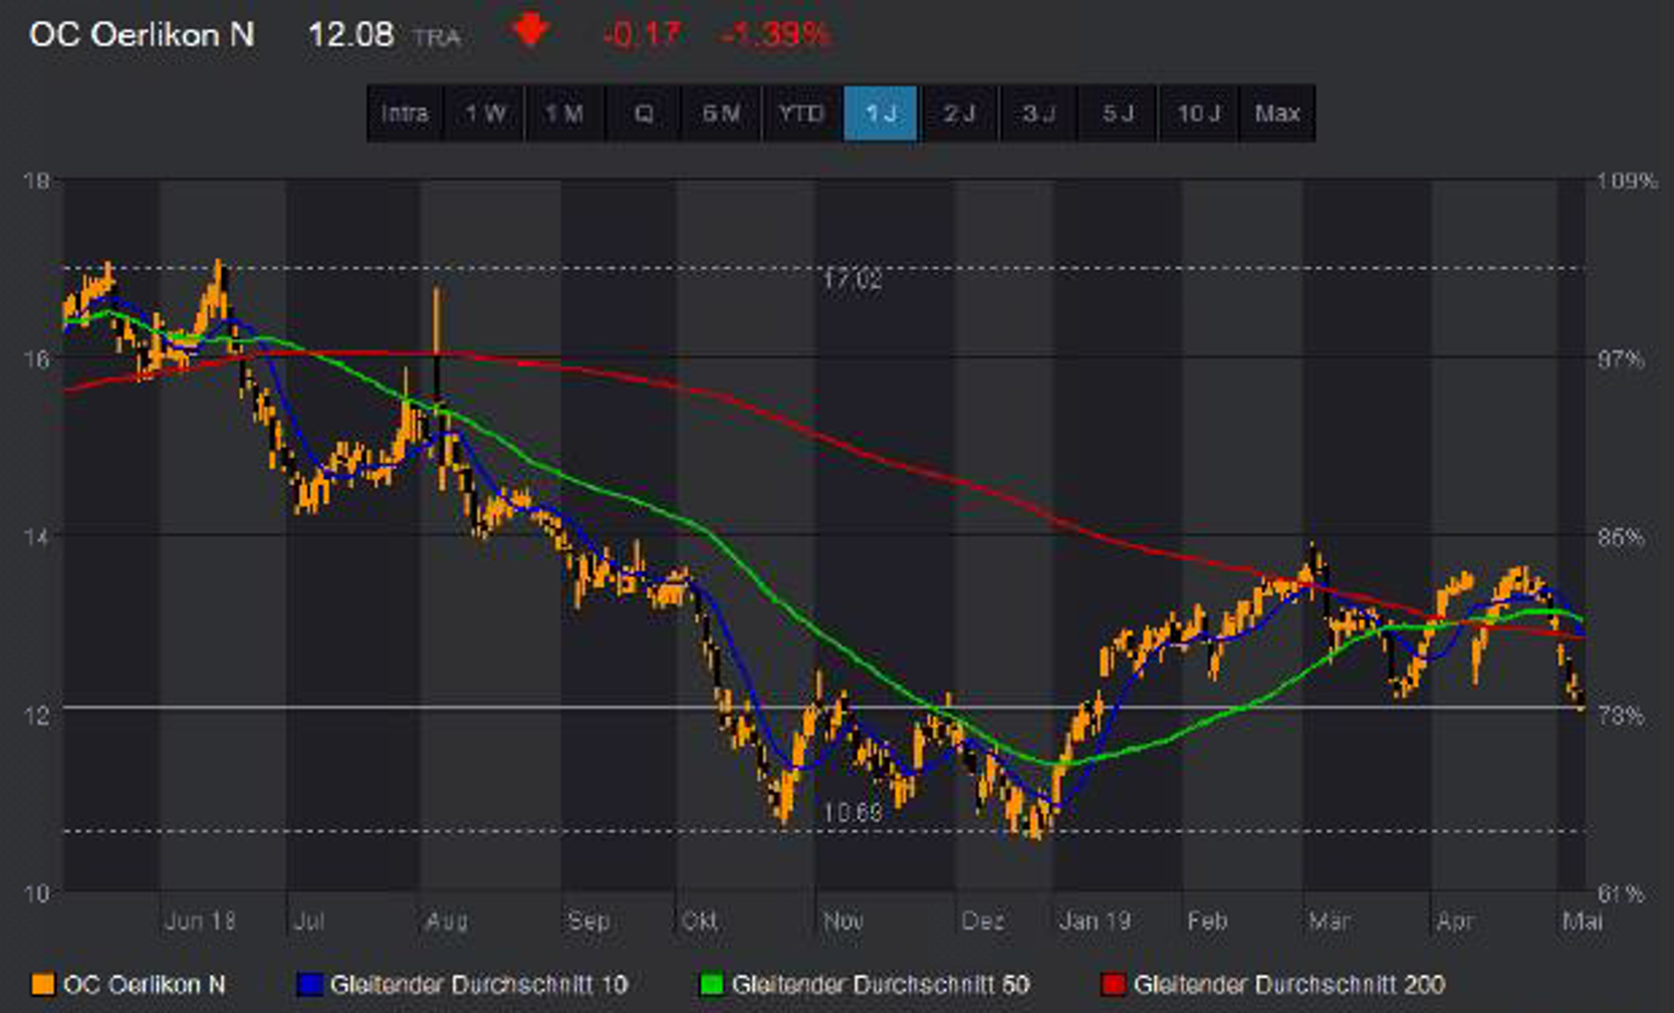Click the OC Oerlikon N title
This screenshot has height=1013, width=1674.
point(142,34)
